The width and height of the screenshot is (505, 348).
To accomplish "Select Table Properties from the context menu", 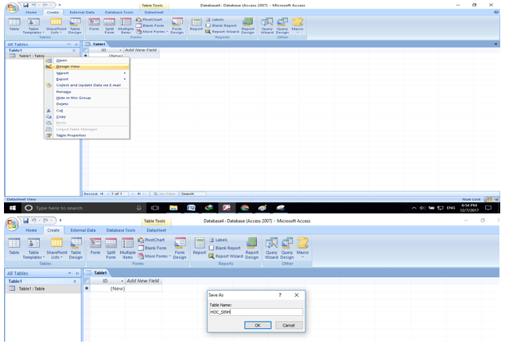I will coord(71,135).
